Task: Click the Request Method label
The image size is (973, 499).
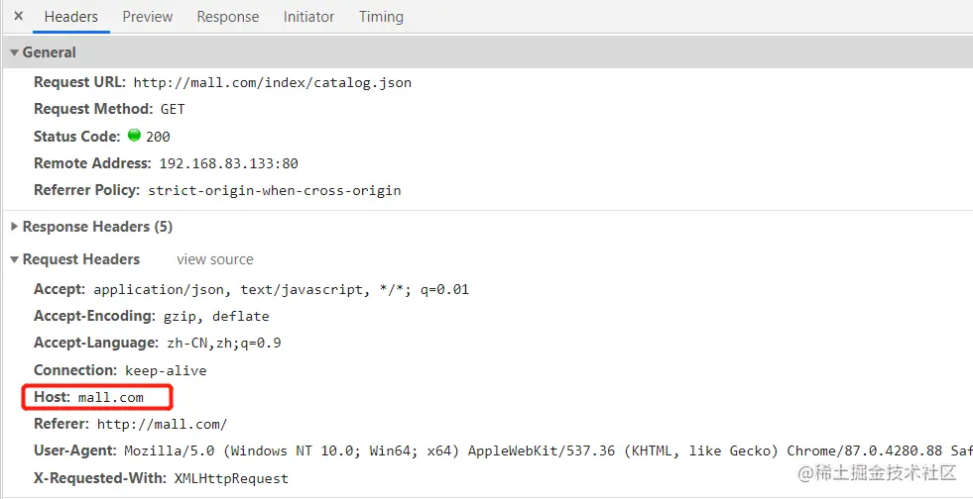Action: click(93, 109)
